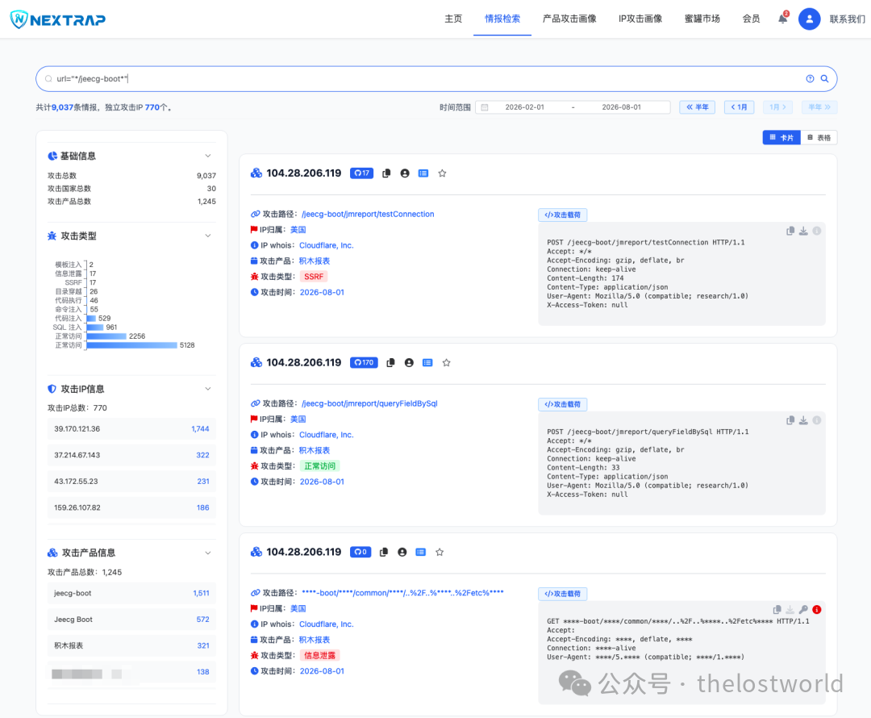The width and height of the screenshot is (871, 718).
Task: Open 联系我们 nav item
Action: [847, 19]
